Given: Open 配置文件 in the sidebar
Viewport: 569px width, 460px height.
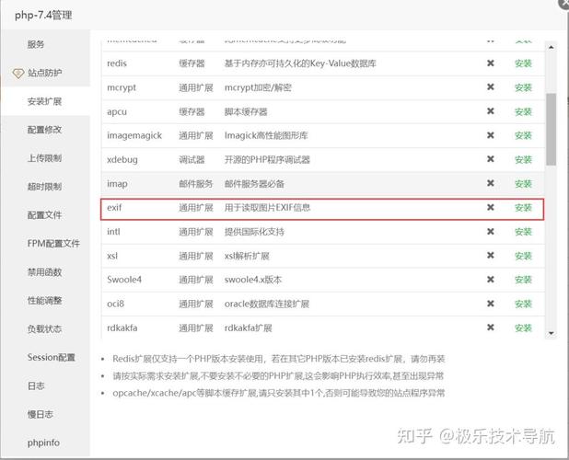Looking at the screenshot, I should [44, 215].
